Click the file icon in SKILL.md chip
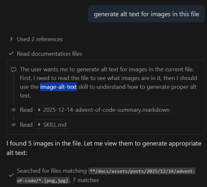 point(39,125)
